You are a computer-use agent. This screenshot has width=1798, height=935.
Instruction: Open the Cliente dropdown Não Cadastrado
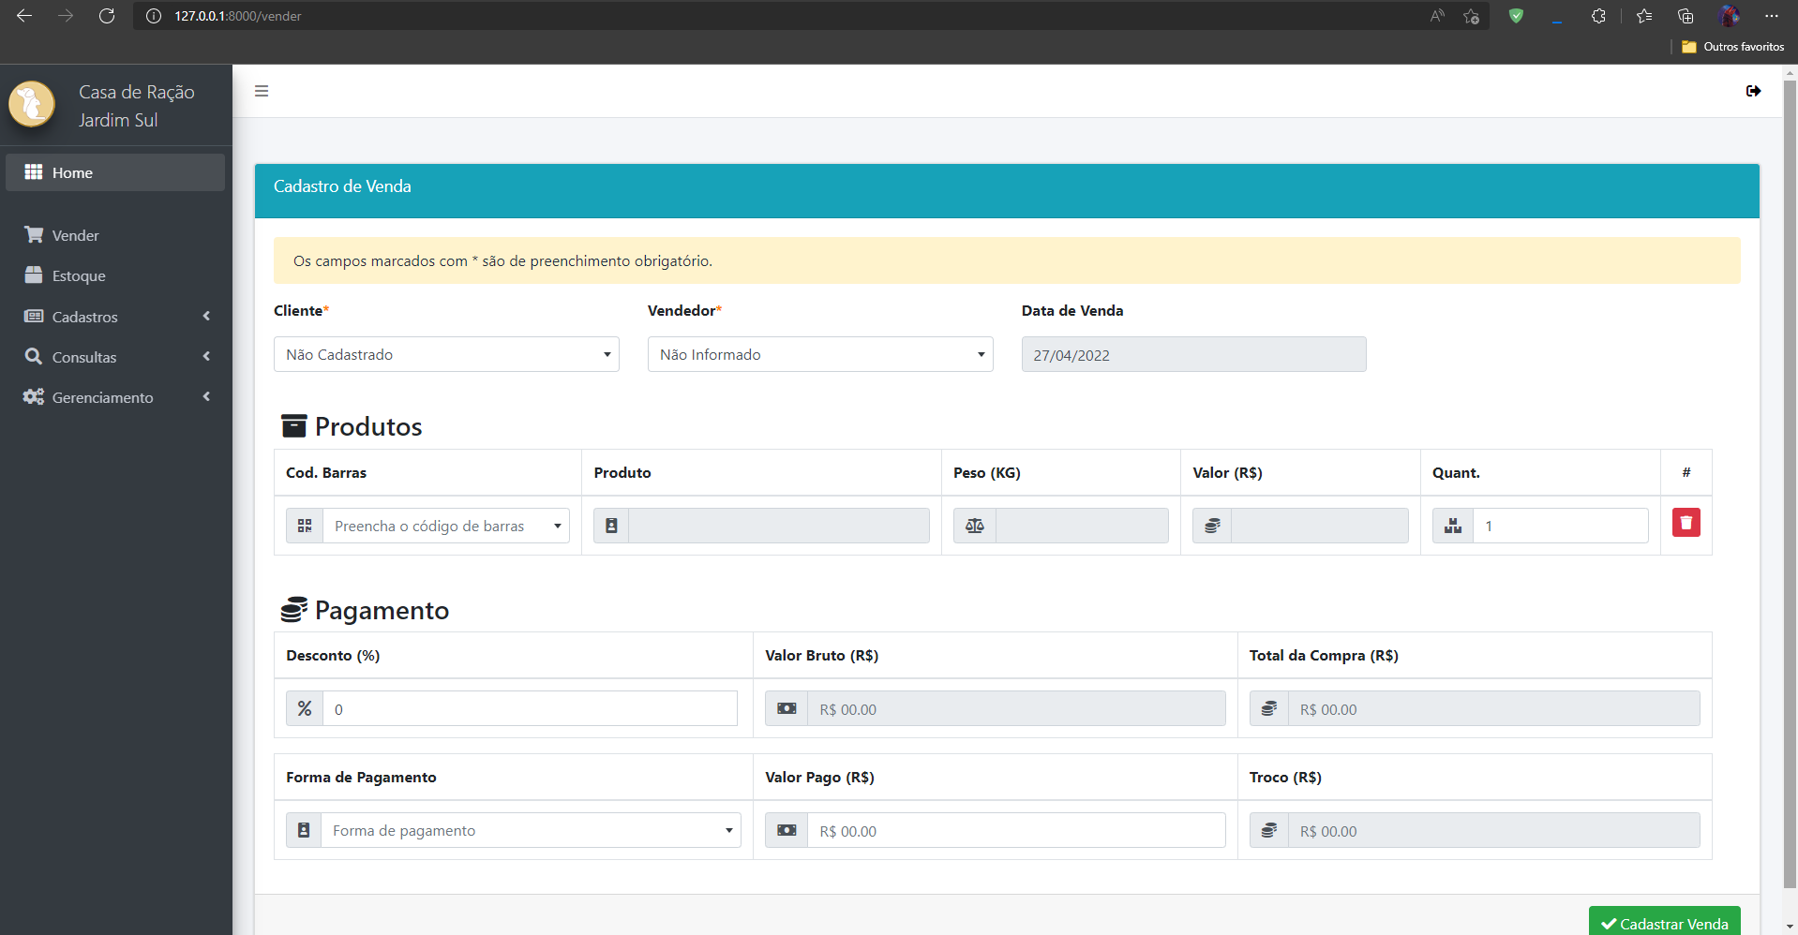tap(446, 354)
